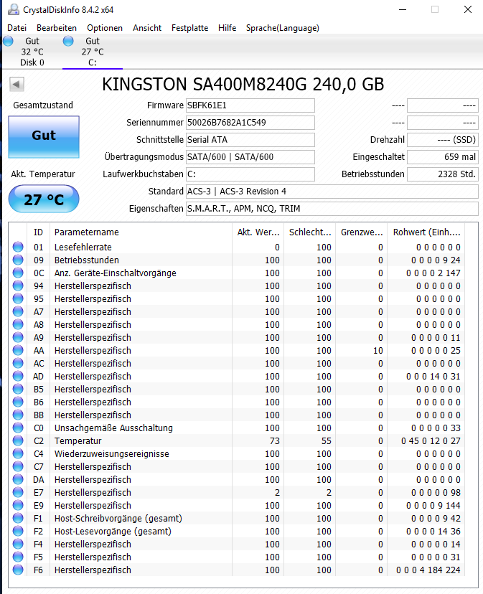Click the Eingeschaltet field 659 mal
This screenshot has height=594, width=483.
(x=443, y=157)
